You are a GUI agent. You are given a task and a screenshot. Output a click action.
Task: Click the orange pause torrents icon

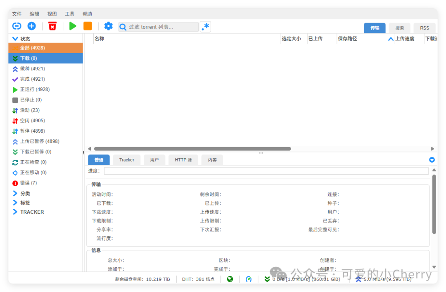click(x=87, y=26)
